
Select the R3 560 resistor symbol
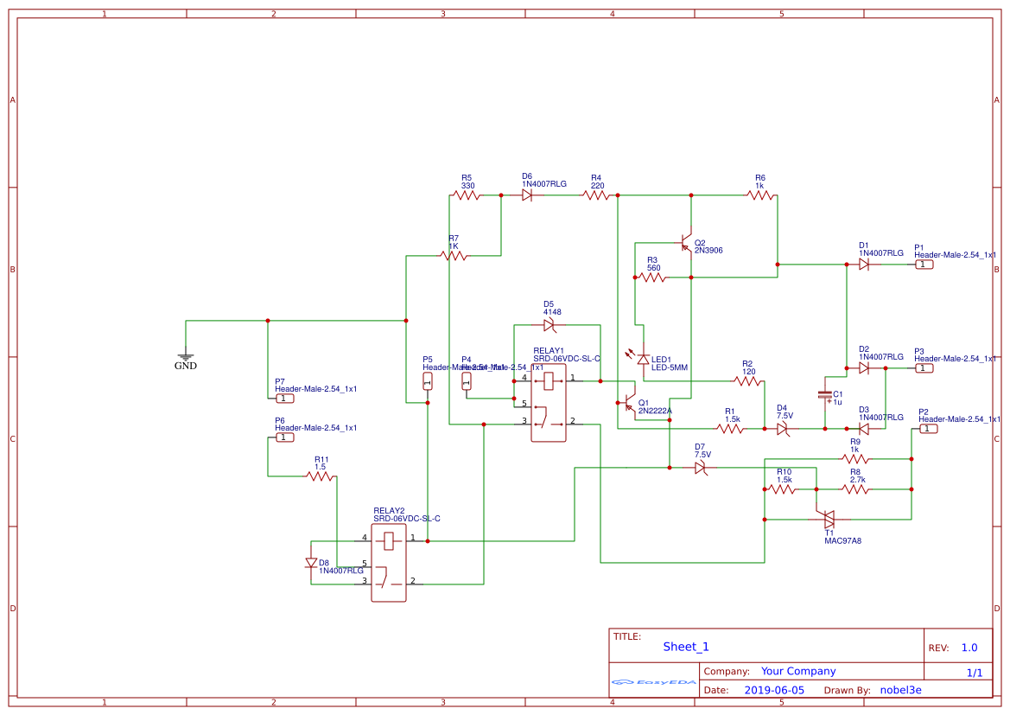pyautogui.click(x=653, y=278)
